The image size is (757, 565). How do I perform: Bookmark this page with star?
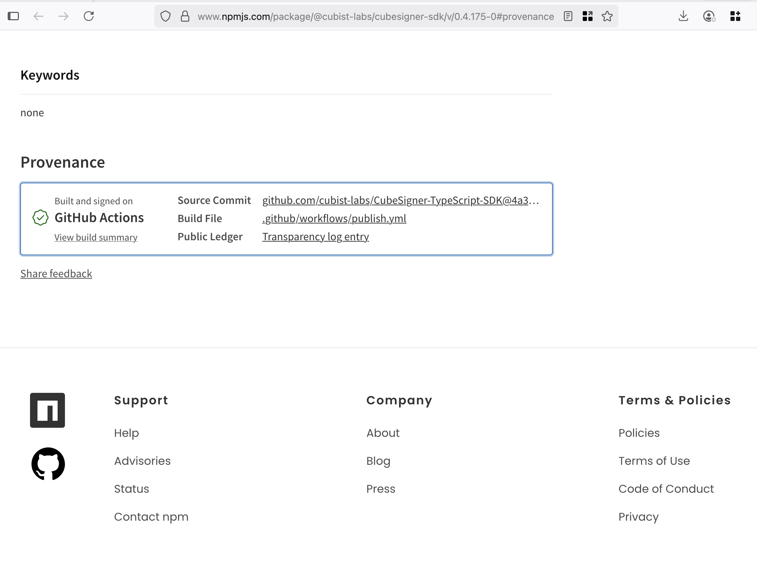[x=607, y=16]
